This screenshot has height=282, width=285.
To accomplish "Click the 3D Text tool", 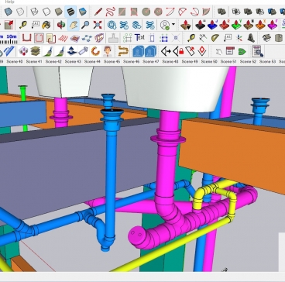I will [139, 38].
